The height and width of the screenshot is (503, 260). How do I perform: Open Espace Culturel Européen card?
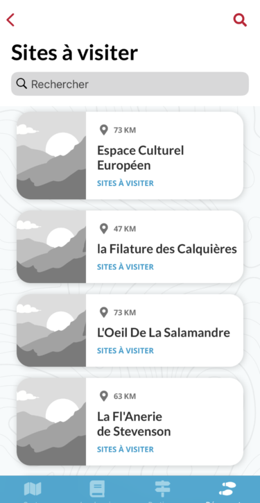(x=130, y=155)
